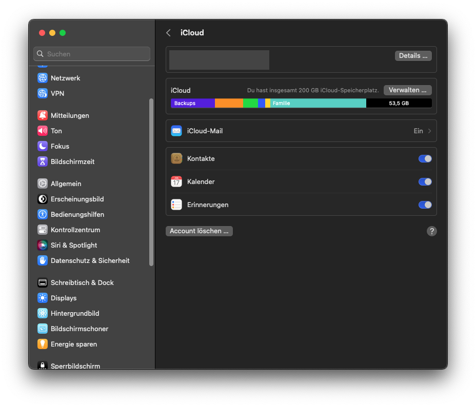
Task: Disable Erinnerungen iCloud sync switch
Action: click(x=425, y=205)
